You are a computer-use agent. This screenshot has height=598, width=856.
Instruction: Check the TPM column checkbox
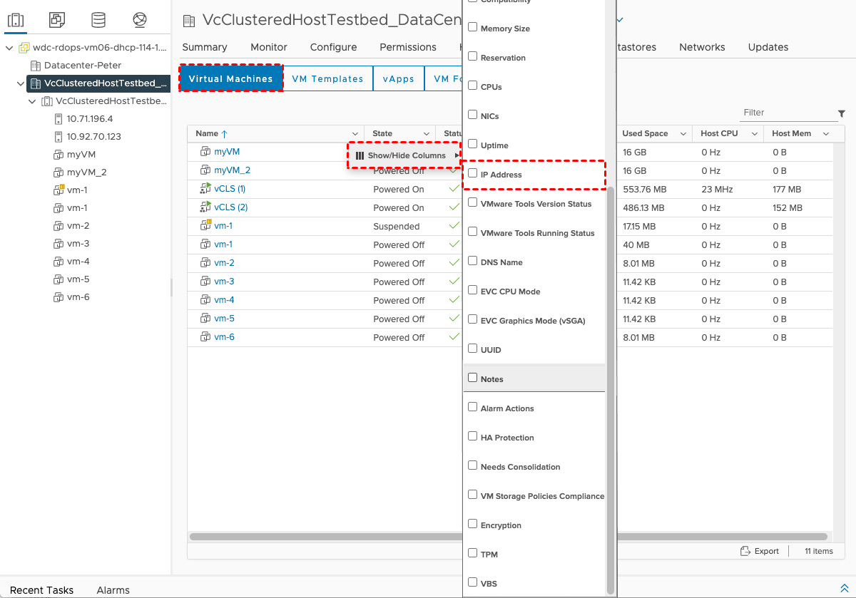click(472, 553)
